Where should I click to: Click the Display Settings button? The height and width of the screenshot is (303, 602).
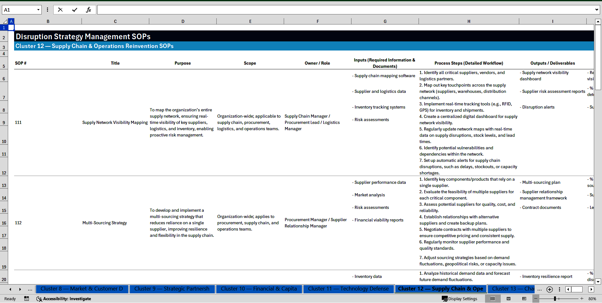click(x=460, y=299)
